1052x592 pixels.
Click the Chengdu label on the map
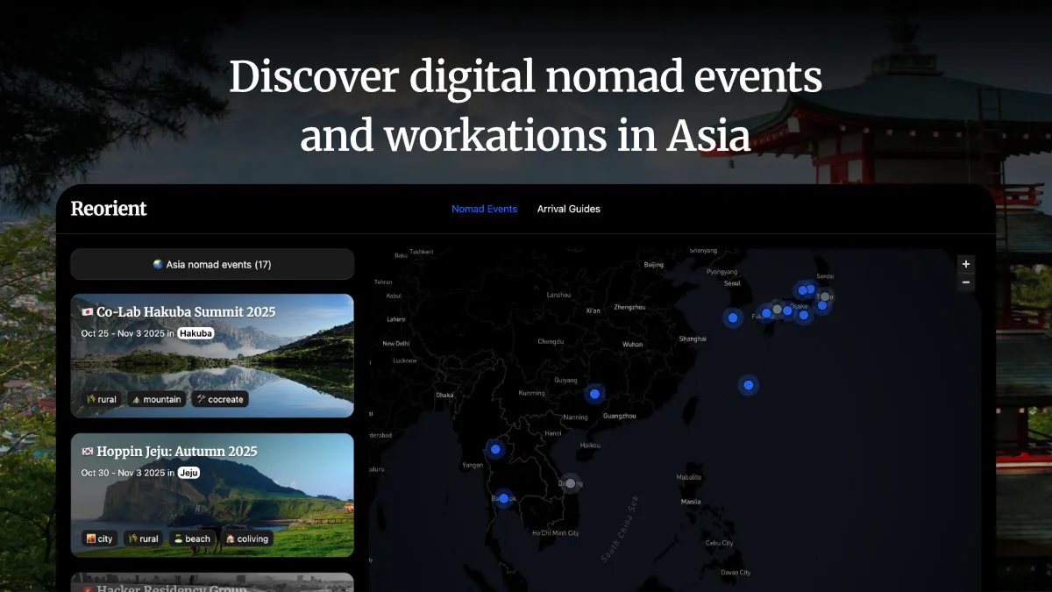coord(551,341)
